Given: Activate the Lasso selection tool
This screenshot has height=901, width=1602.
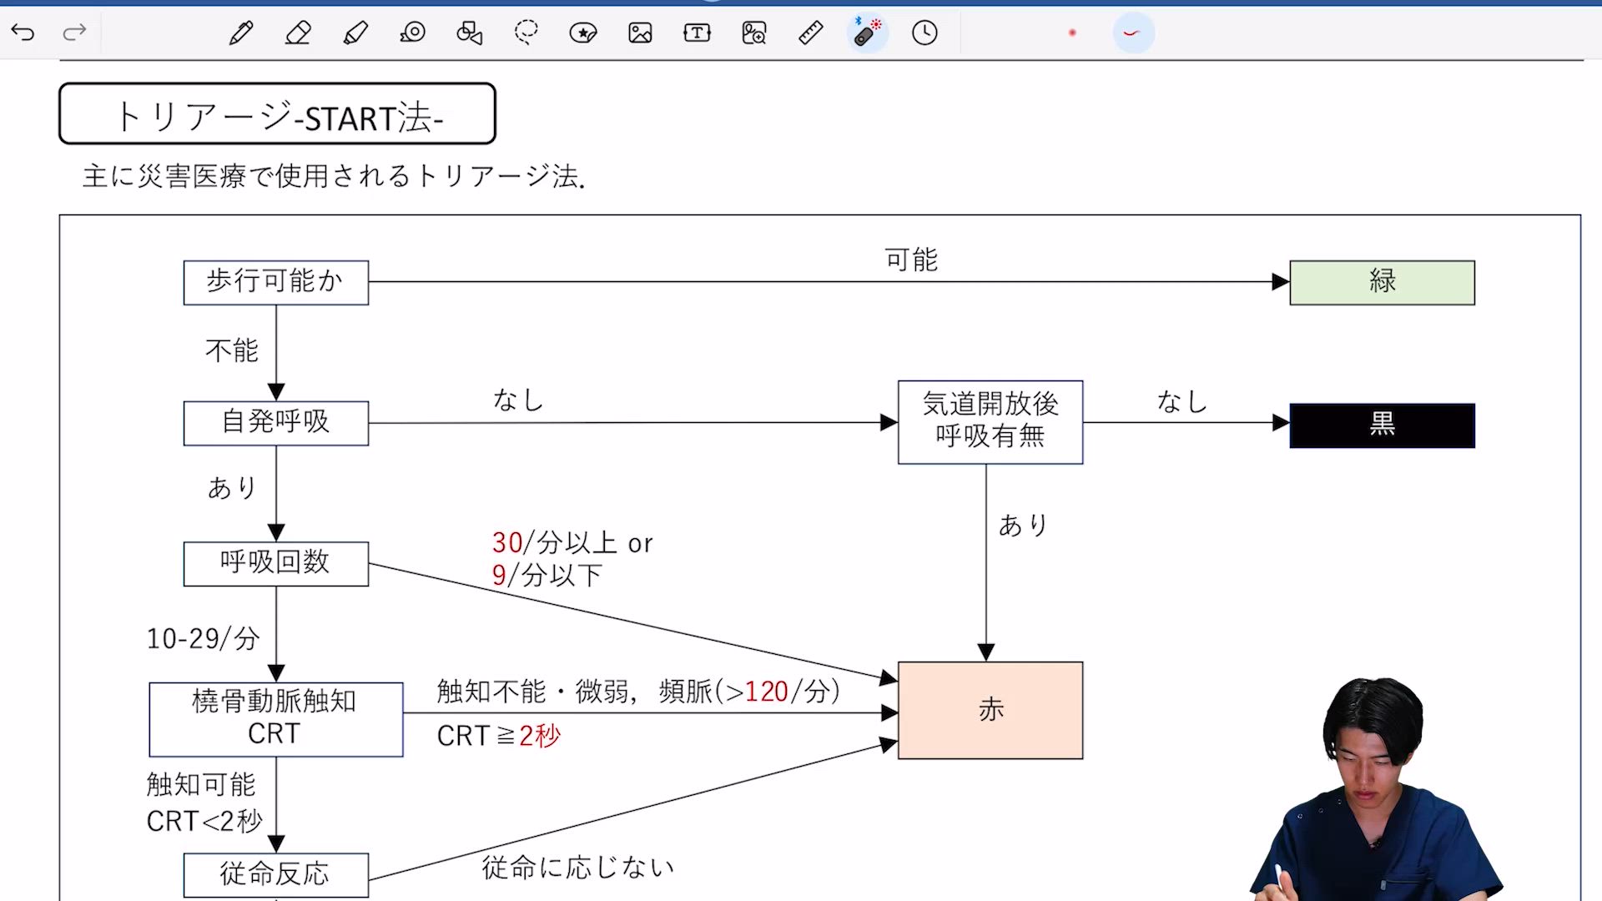Looking at the screenshot, I should coord(526,33).
